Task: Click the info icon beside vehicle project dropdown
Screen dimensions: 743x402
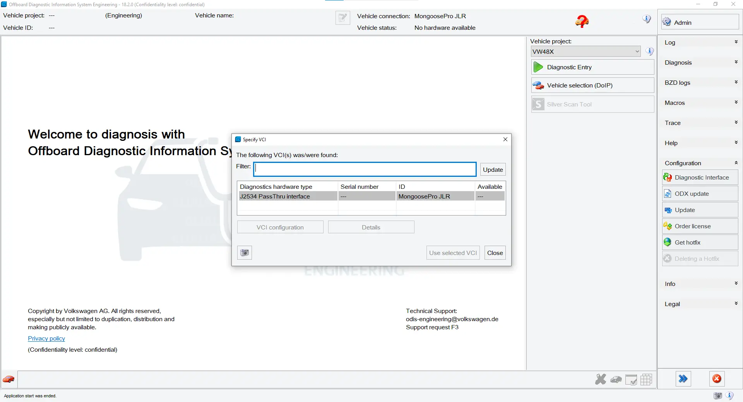Action: [650, 51]
